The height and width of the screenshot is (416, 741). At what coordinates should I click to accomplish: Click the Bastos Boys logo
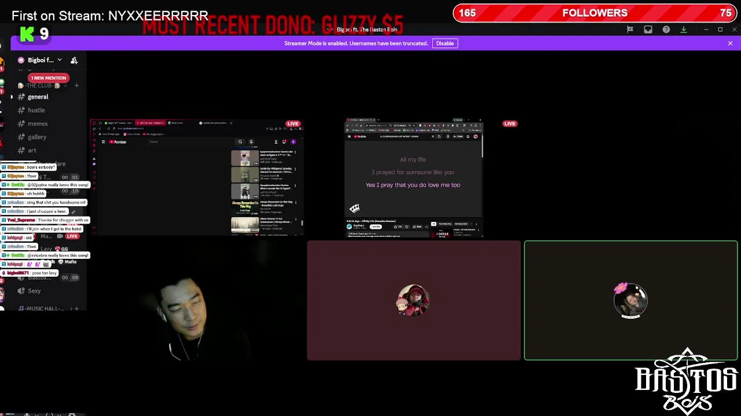(687, 381)
